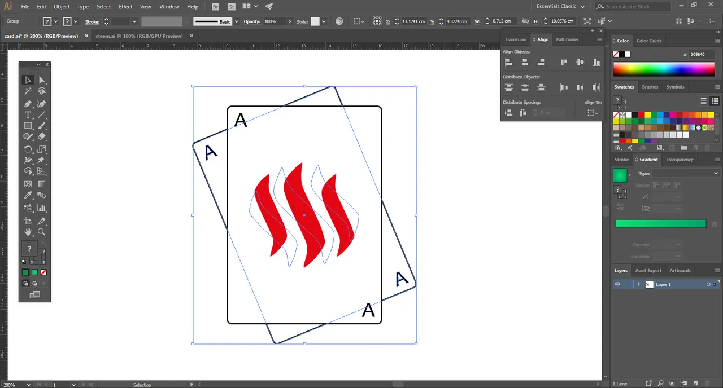Click Stroke label in control bar
Image resolution: width=723 pixels, height=388 pixels.
click(92, 21)
